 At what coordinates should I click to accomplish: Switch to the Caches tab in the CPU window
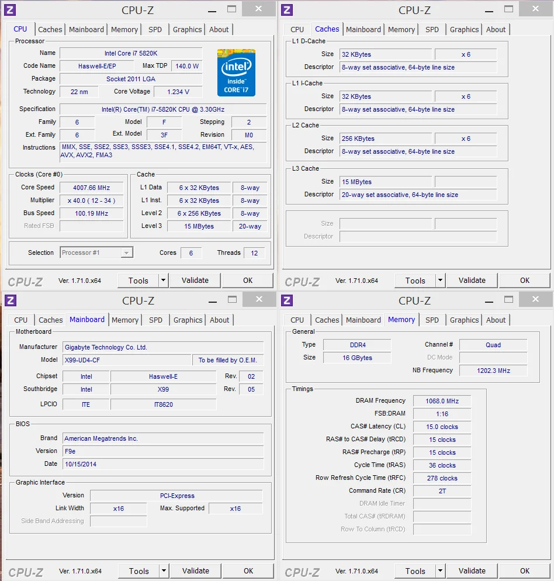pyautogui.click(x=50, y=30)
